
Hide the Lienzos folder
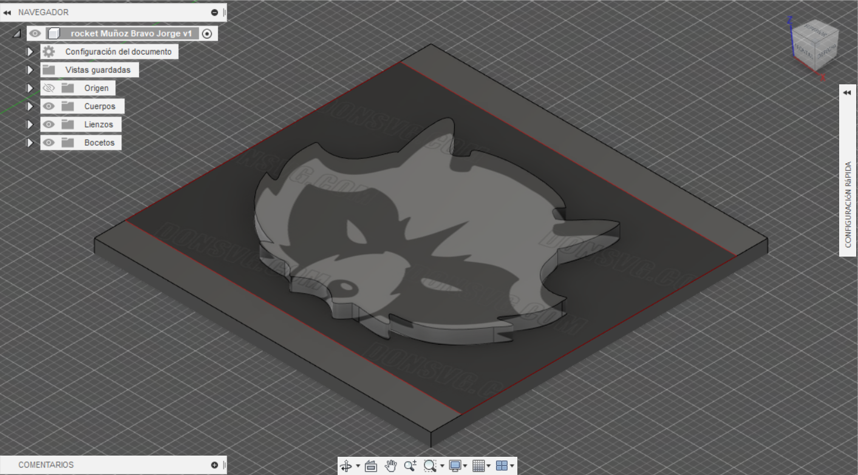tap(49, 124)
